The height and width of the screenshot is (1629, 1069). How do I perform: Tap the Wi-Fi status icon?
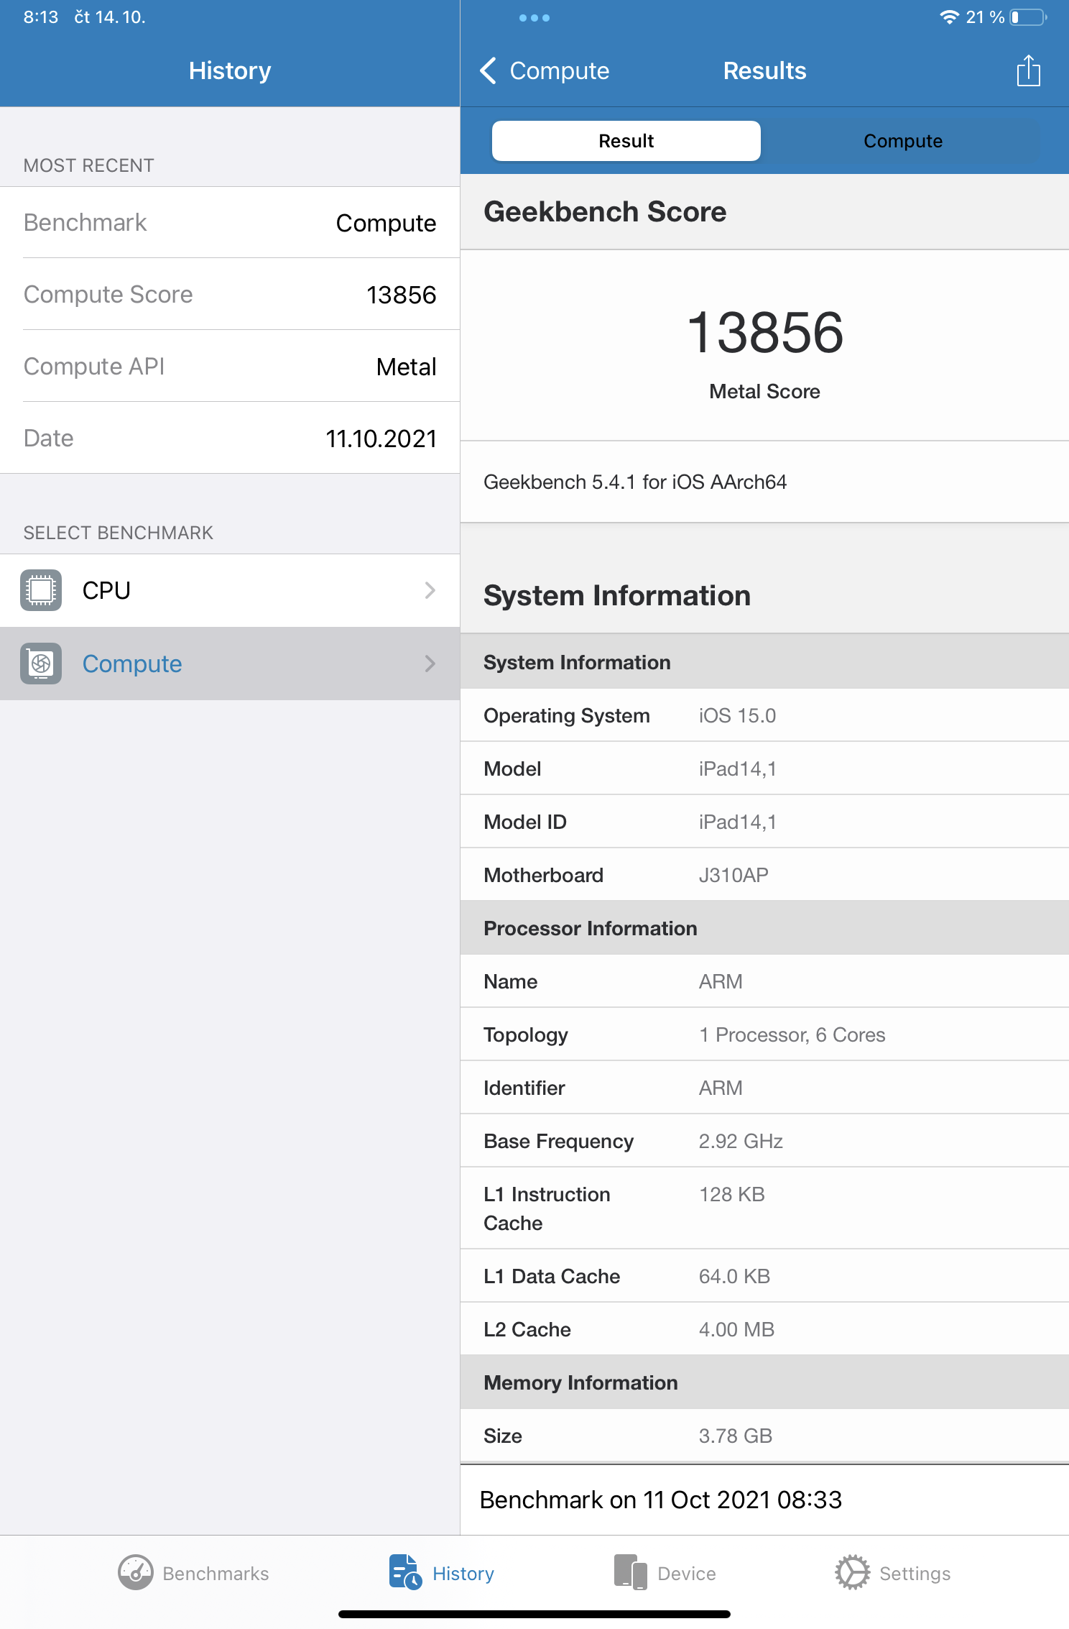949,17
